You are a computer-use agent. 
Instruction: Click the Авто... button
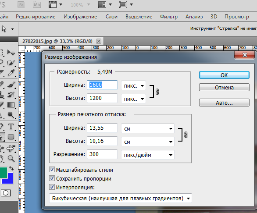point(224,103)
